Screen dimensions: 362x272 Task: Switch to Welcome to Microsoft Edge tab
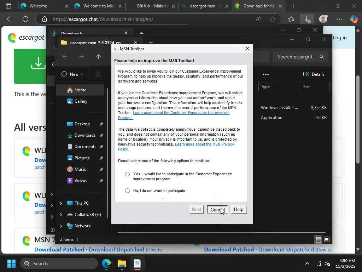click(x=98, y=6)
